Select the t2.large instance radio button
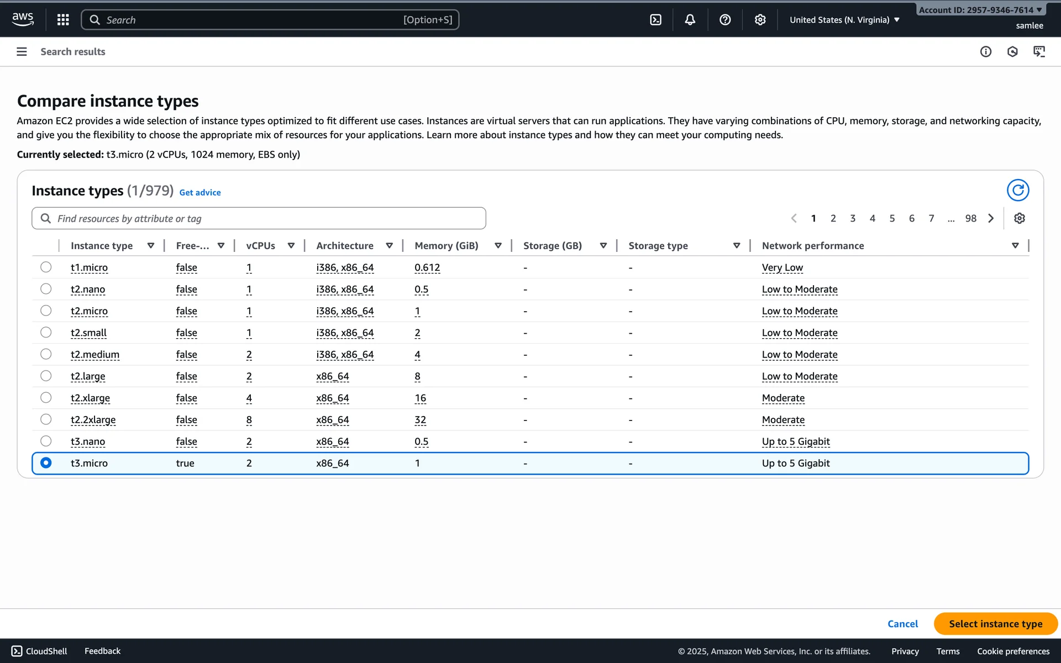 click(46, 376)
